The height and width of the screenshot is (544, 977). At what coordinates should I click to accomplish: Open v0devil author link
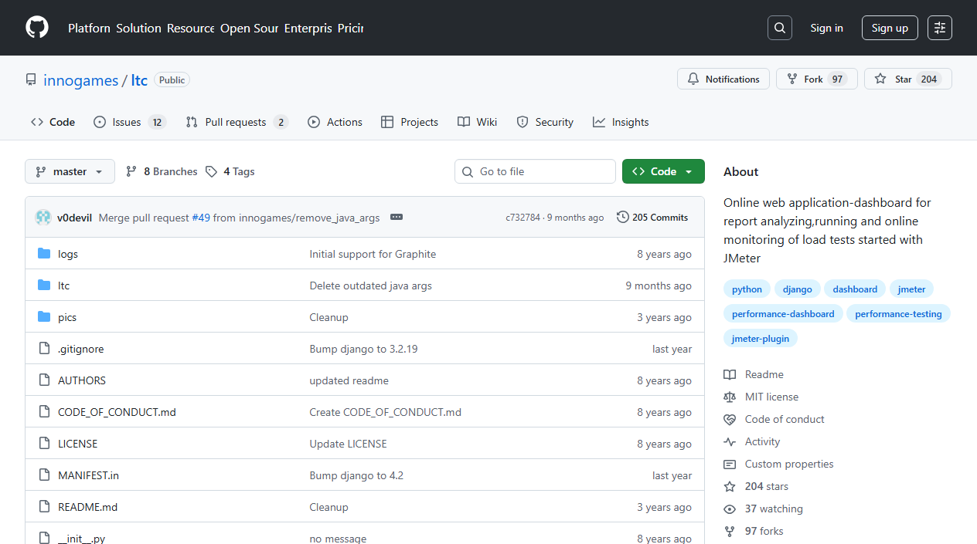(x=74, y=218)
